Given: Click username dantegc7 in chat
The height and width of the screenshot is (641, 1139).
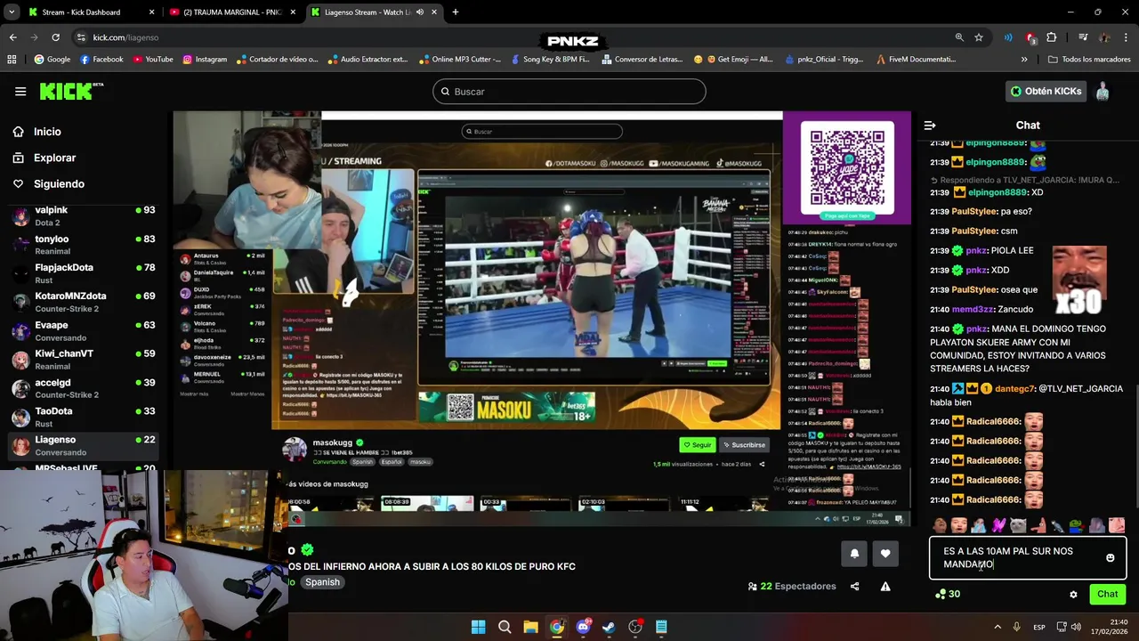Looking at the screenshot, I should pos(1014,389).
